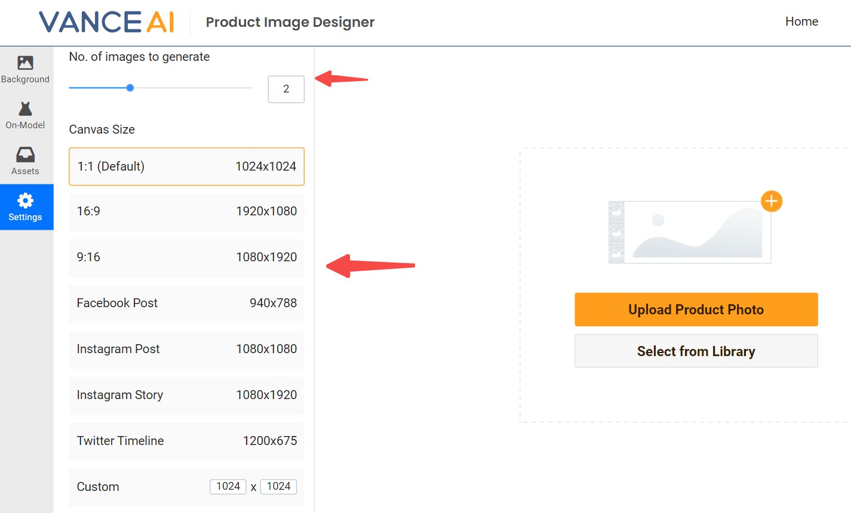Select the On-Model dress icon
Viewport: 851px width, 513px height.
coord(25,109)
